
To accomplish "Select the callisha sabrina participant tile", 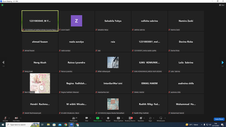I will click(x=149, y=21).
